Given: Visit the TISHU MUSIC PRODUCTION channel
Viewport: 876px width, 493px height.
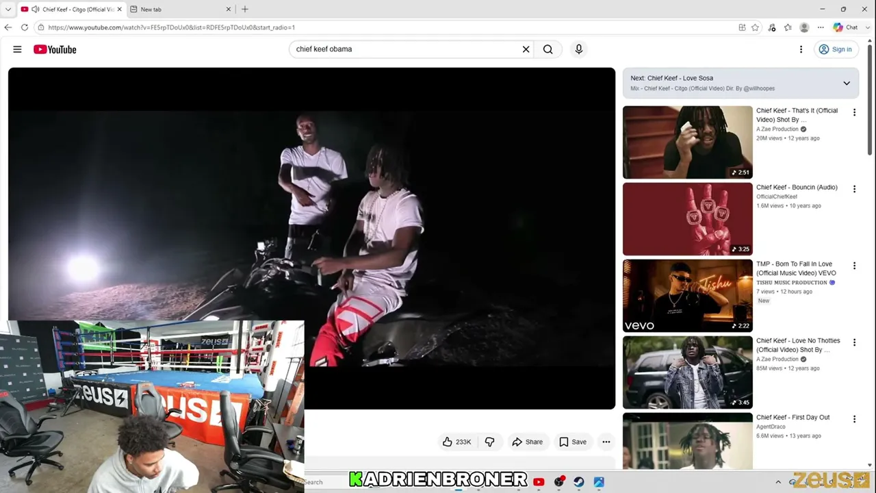Looking at the screenshot, I should [x=792, y=282].
